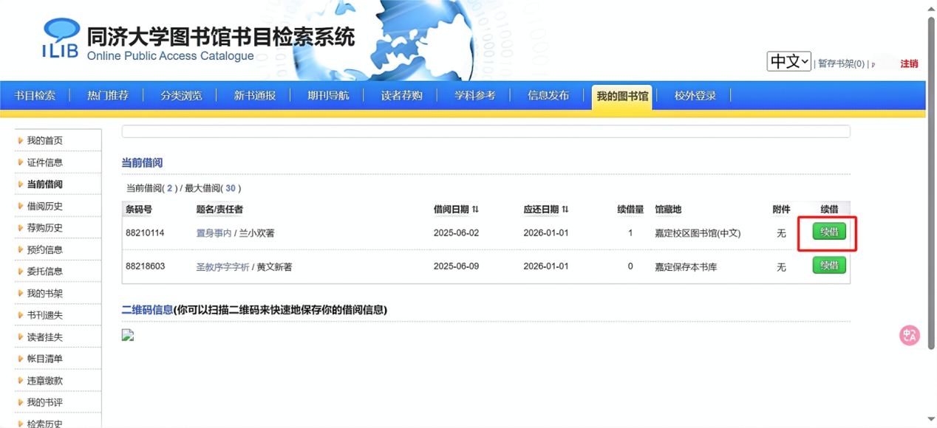This screenshot has width=937, height=428.
Task: Click the pink floating translate icon
Action: click(910, 336)
